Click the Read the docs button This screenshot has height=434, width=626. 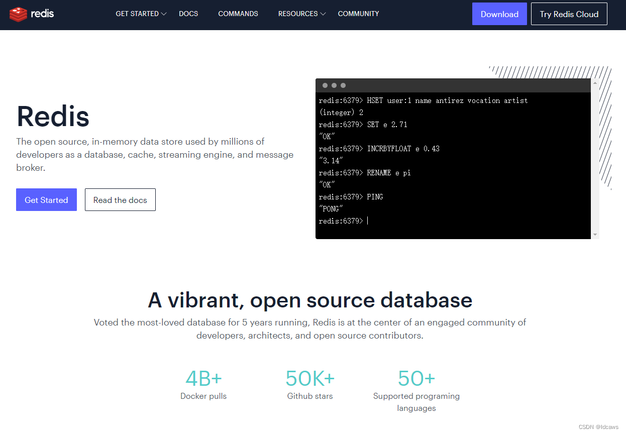(x=120, y=200)
